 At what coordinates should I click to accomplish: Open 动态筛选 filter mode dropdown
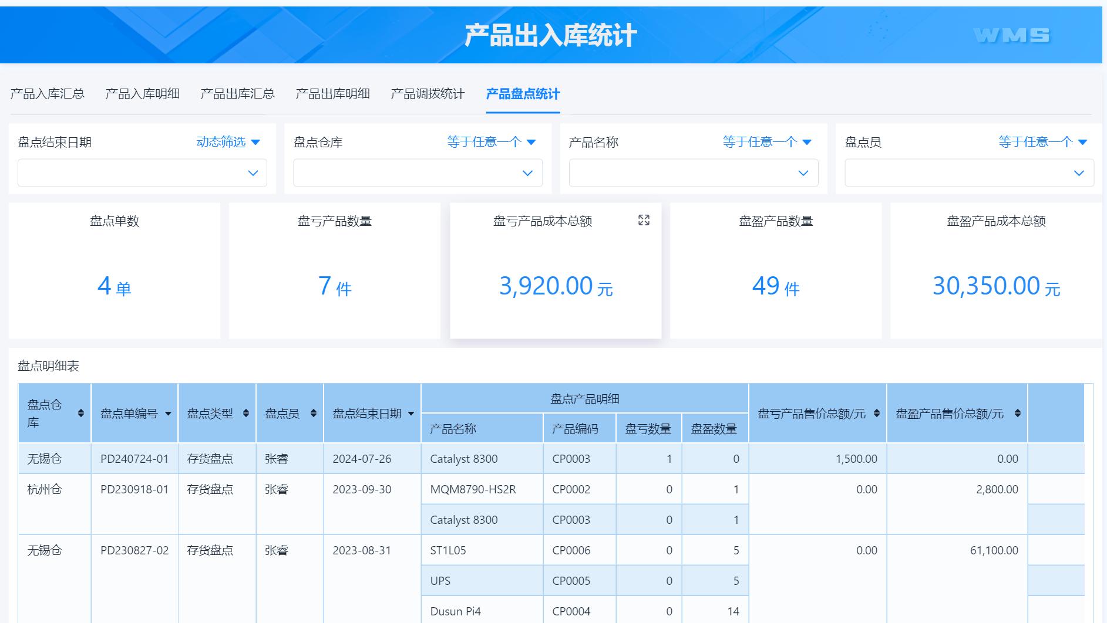click(x=228, y=142)
